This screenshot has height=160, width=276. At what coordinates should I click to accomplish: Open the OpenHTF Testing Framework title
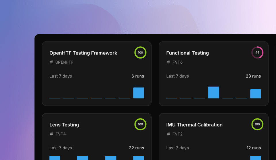tap(83, 53)
